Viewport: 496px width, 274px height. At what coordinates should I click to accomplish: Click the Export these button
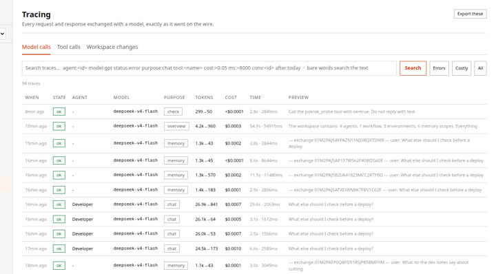[x=470, y=14]
